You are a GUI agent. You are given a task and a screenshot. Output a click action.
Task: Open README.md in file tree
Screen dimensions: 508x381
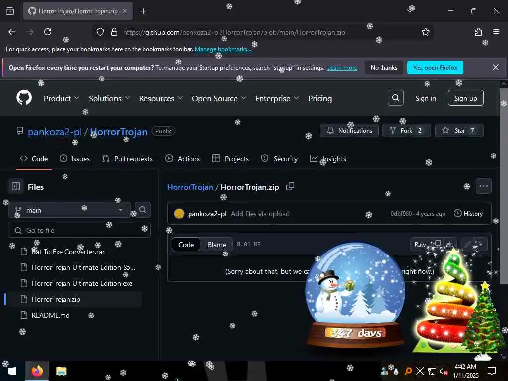tap(51, 315)
